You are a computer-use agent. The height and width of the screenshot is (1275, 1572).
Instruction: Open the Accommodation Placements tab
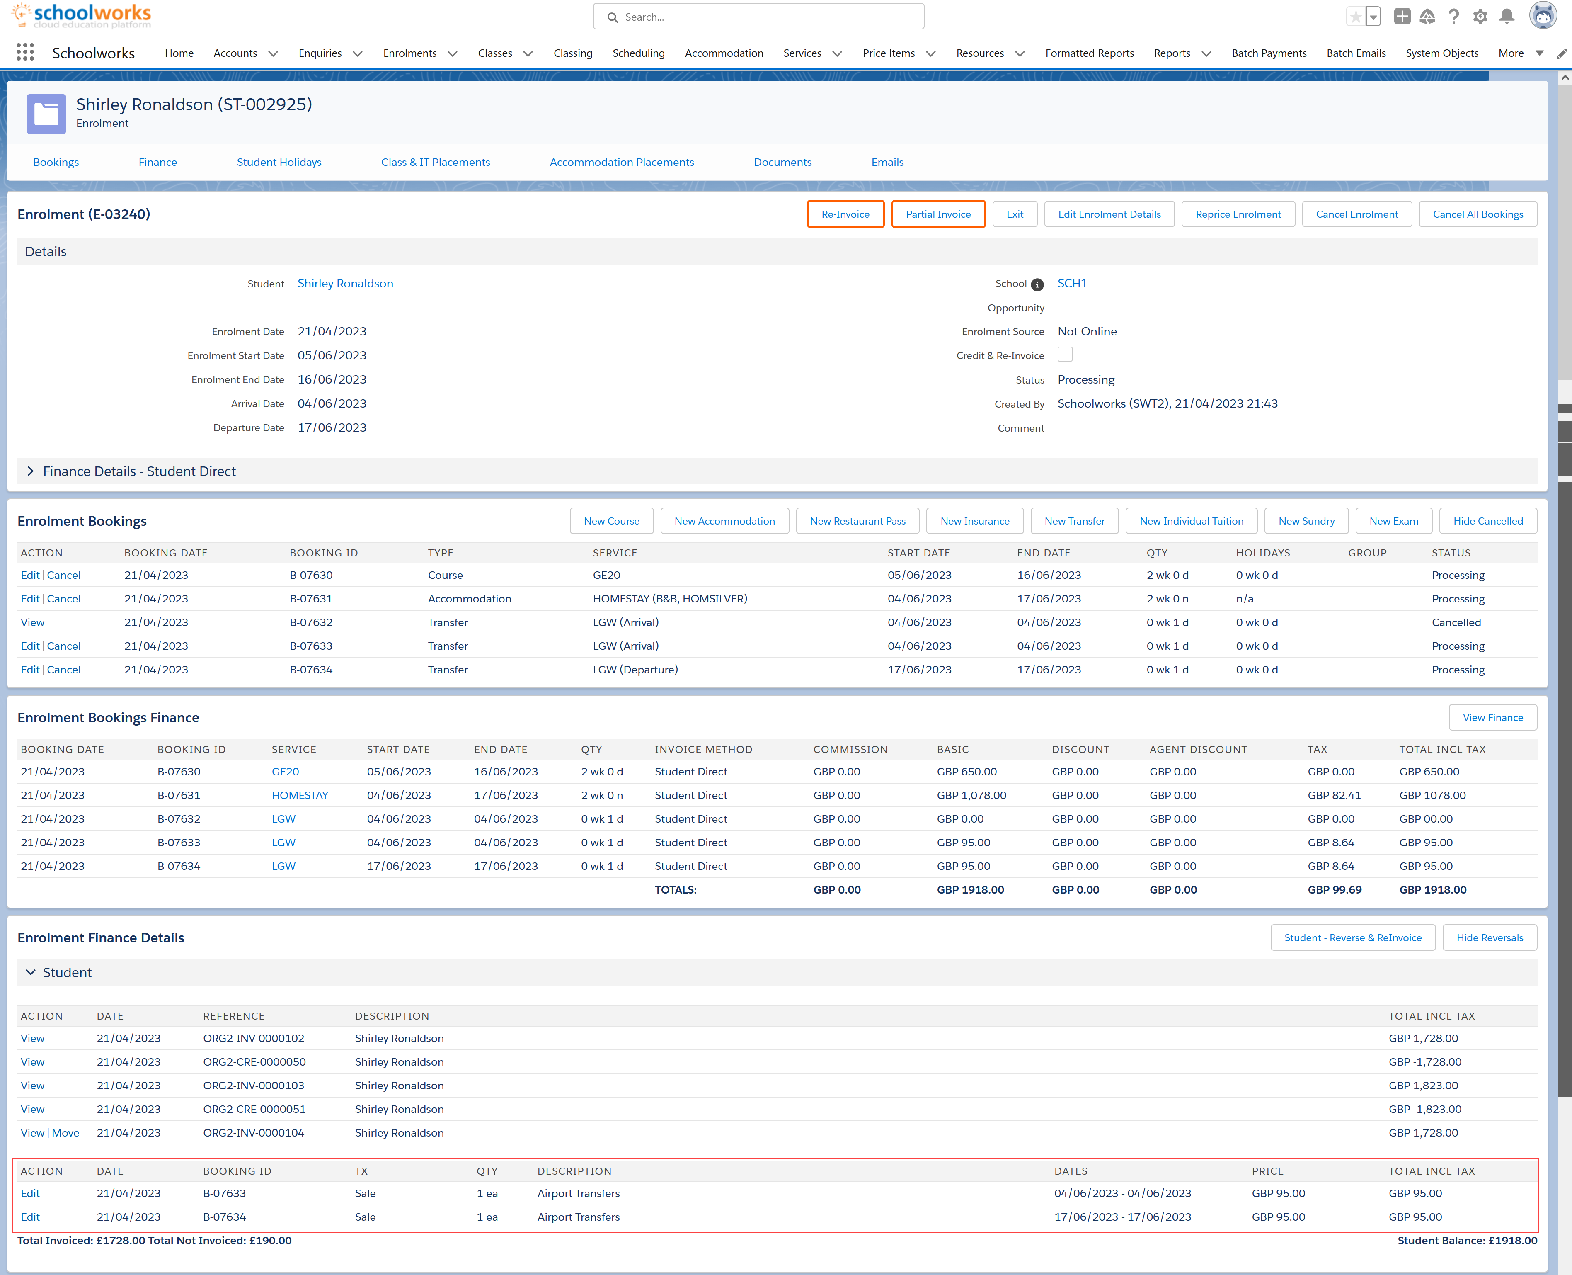click(621, 162)
